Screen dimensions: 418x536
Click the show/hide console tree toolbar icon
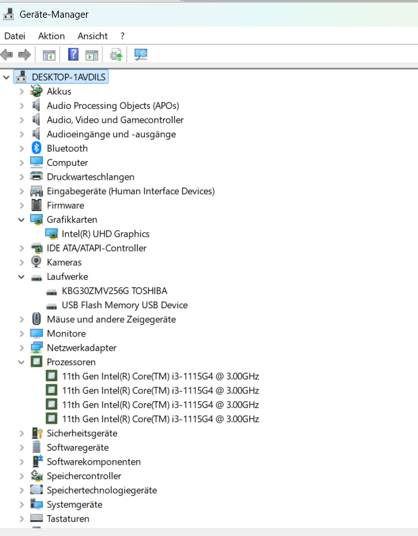pyautogui.click(x=49, y=54)
